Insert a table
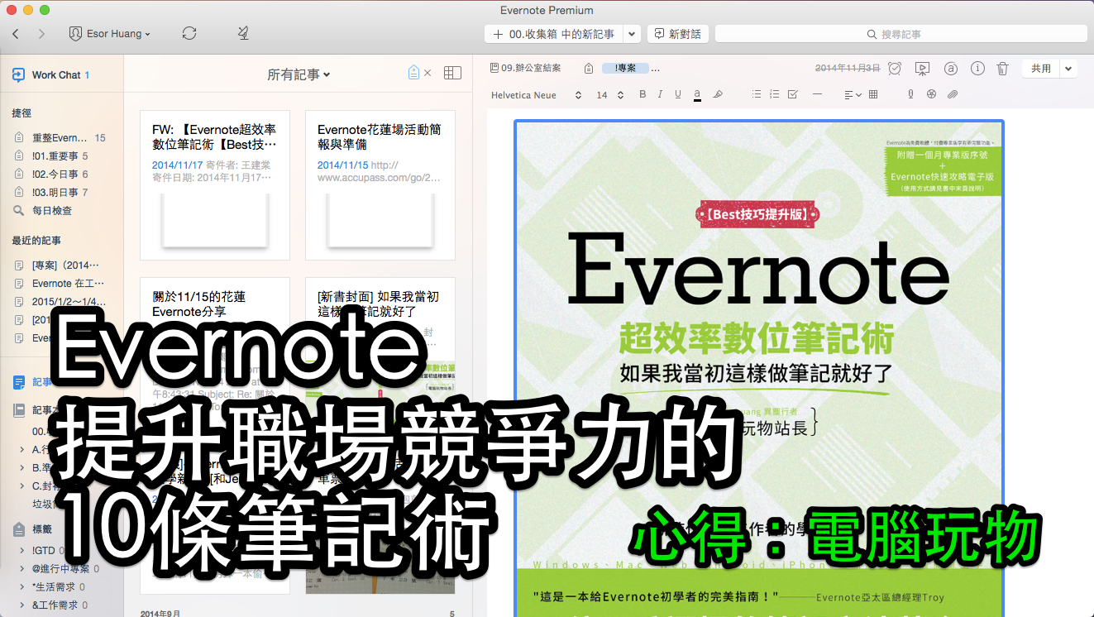The image size is (1094, 617). click(x=873, y=95)
